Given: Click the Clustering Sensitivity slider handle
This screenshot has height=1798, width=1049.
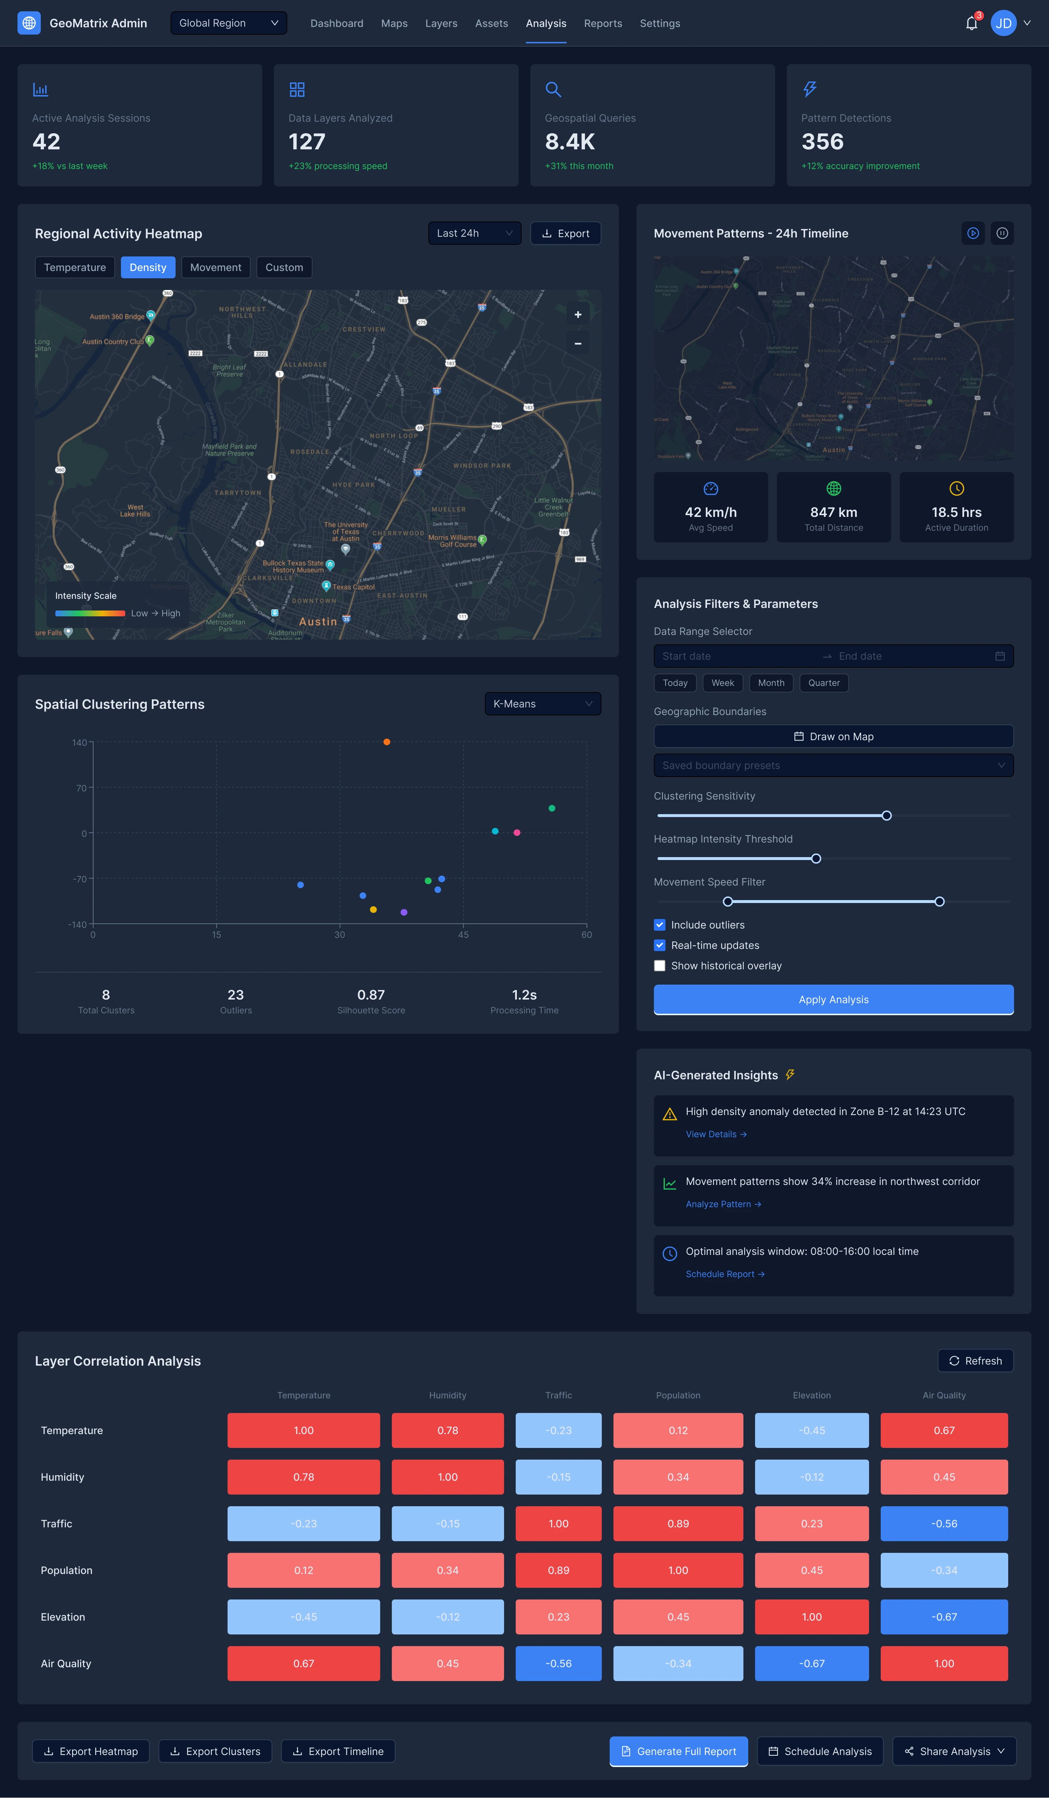Looking at the screenshot, I should 886,816.
